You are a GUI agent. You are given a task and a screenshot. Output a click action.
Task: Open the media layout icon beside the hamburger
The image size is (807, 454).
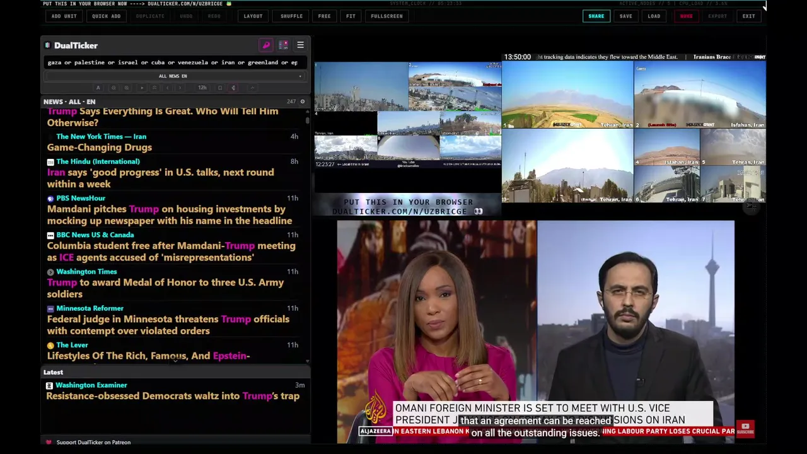(x=283, y=45)
